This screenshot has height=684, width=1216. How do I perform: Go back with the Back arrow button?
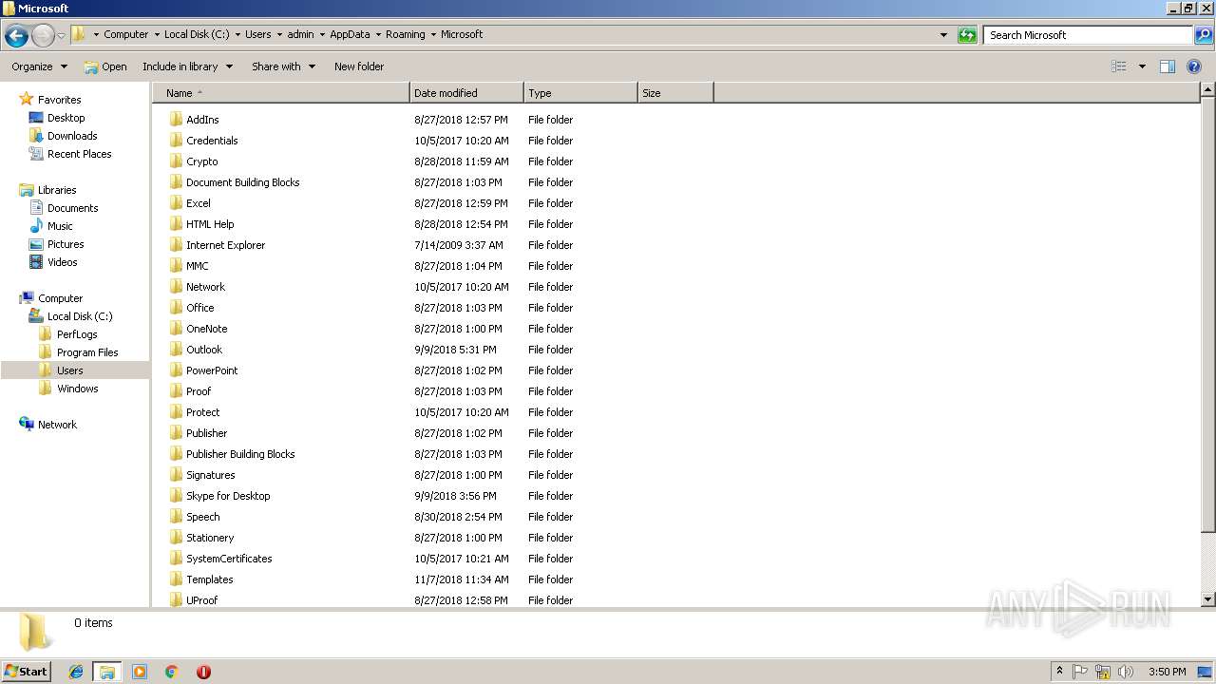(x=16, y=36)
